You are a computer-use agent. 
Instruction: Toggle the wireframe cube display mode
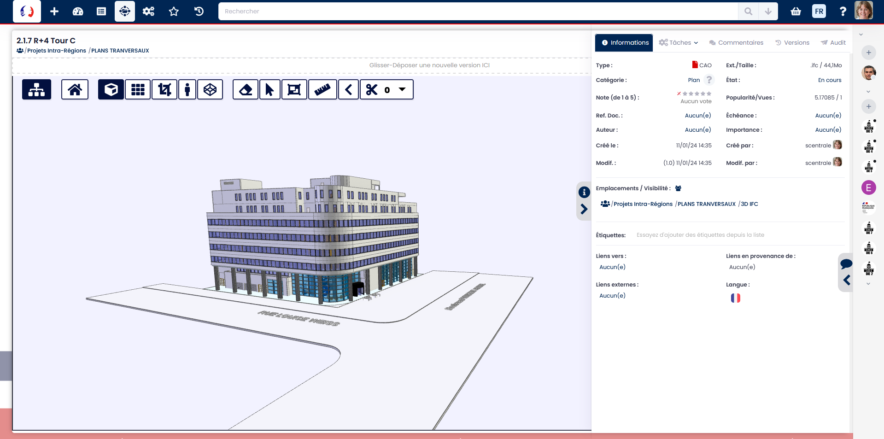pyautogui.click(x=210, y=89)
